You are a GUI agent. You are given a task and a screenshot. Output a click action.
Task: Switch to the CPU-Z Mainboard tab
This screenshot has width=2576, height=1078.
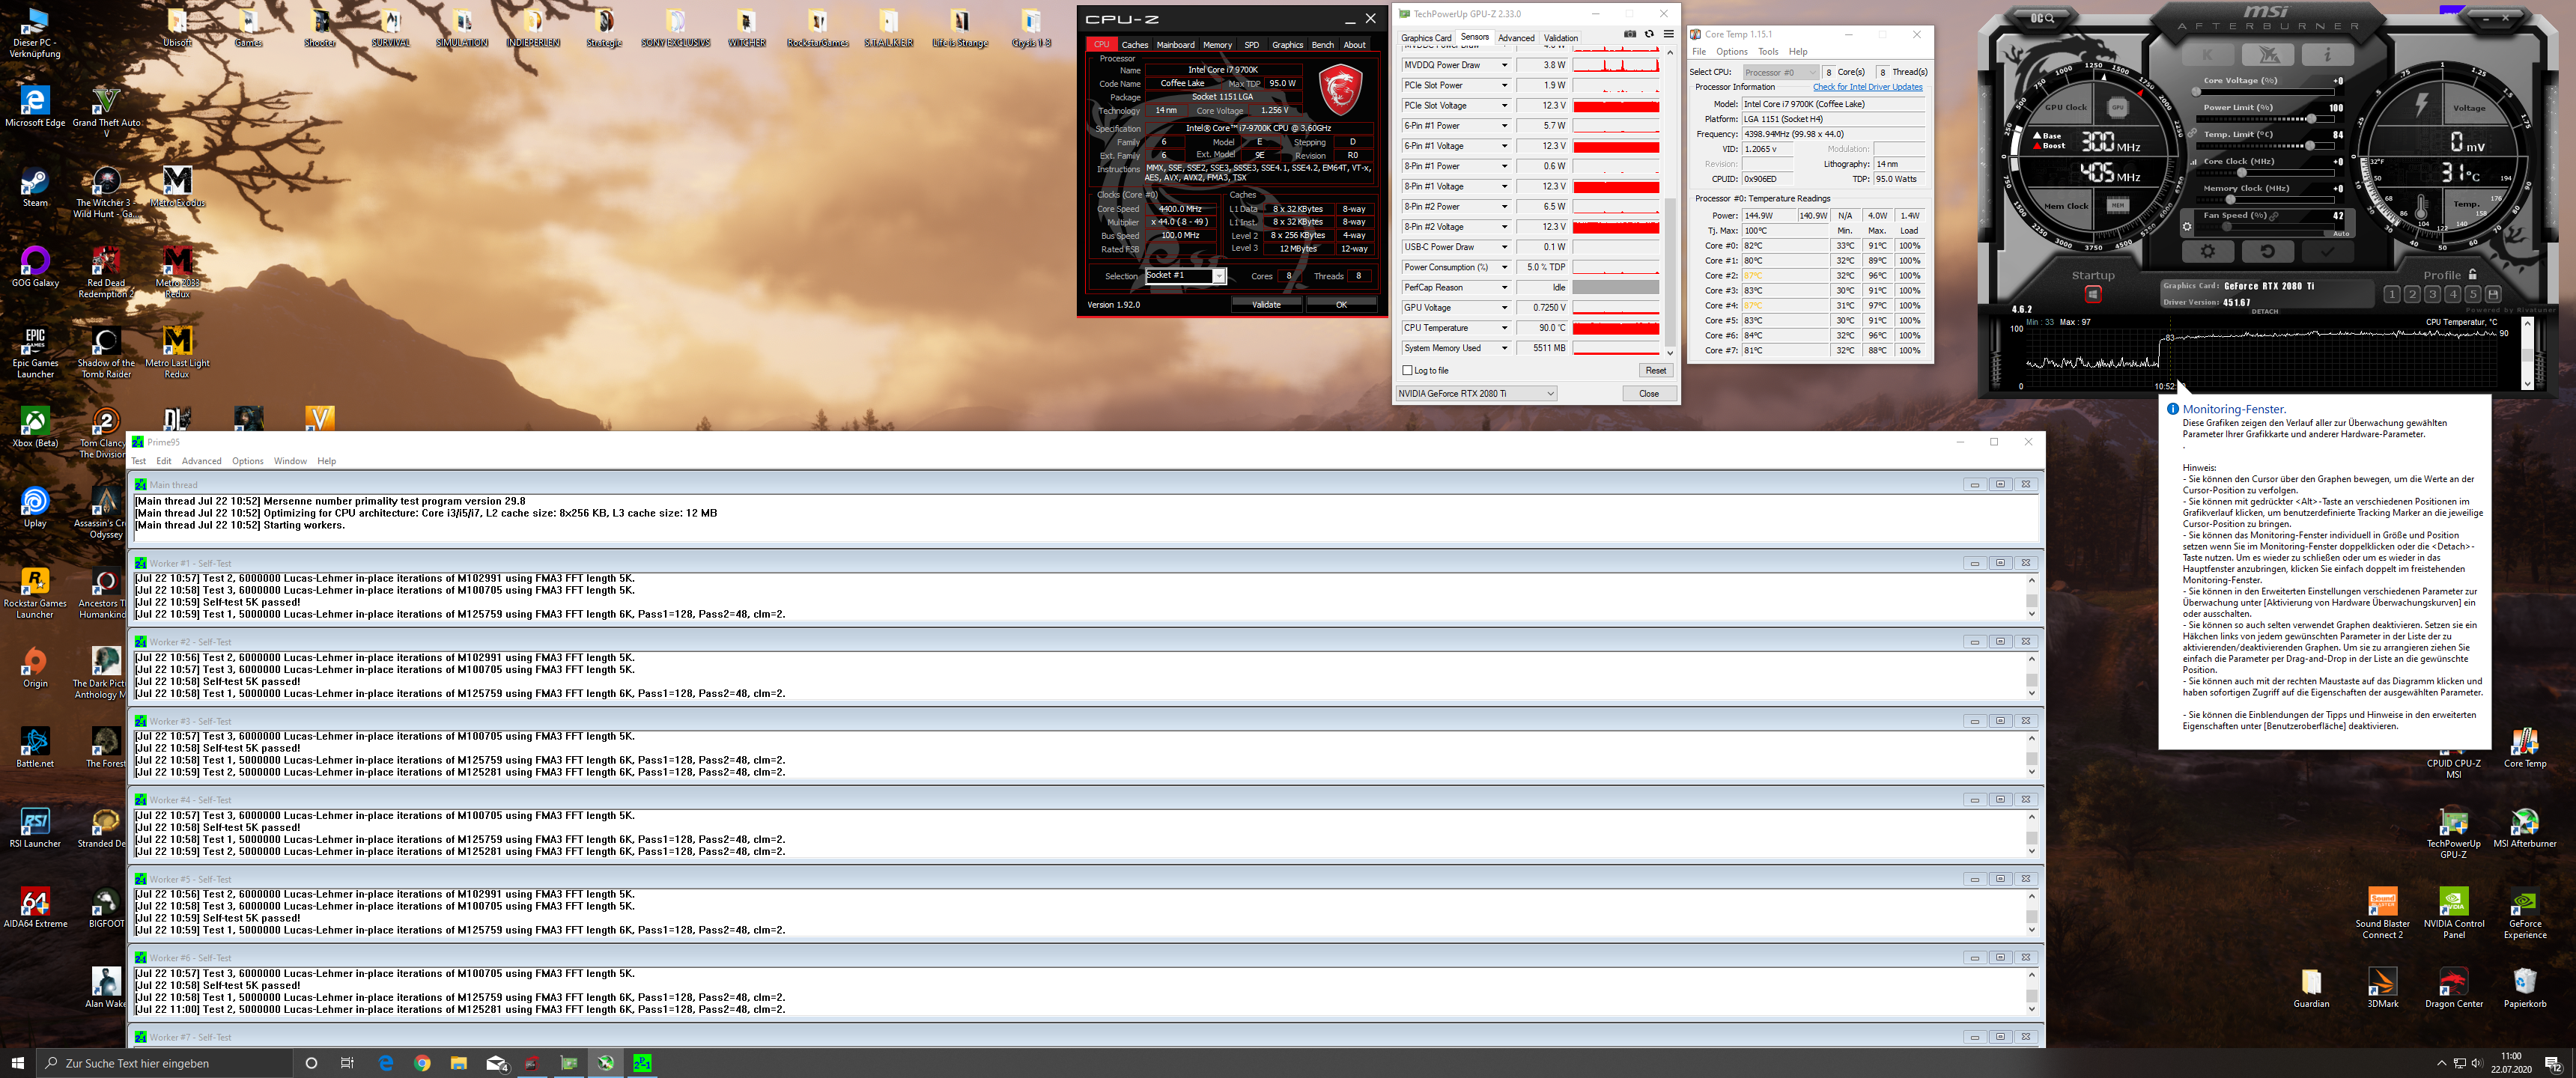[1175, 45]
